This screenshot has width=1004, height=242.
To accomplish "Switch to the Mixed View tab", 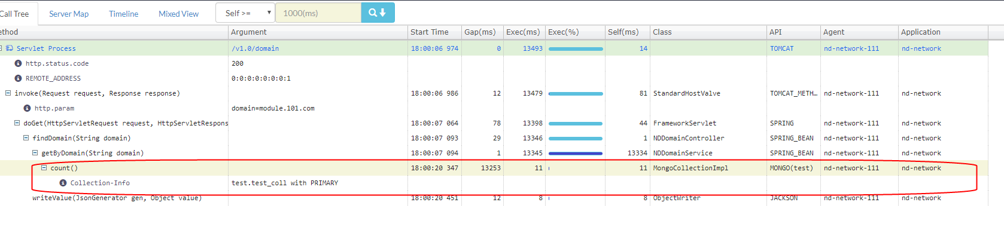I will [x=178, y=14].
